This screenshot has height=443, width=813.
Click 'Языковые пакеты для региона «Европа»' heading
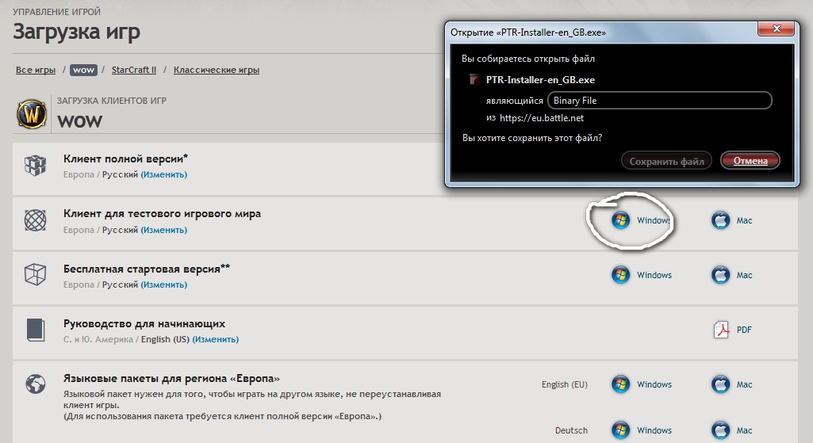click(x=171, y=378)
